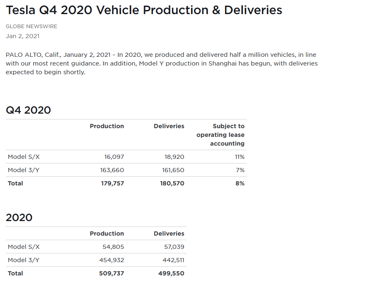Screen dimensions: 375x292
Task: Select the annual Model 3/Y production value 454,932
Action: [x=112, y=260]
